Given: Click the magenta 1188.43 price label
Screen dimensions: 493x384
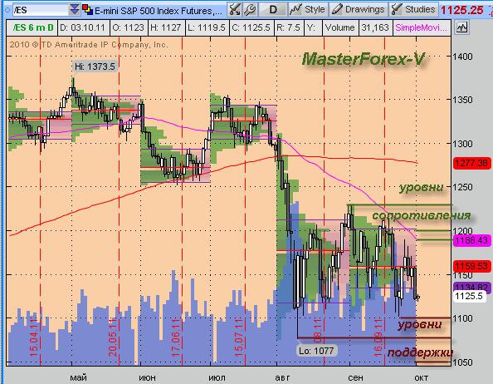Looking at the screenshot, I should tap(471, 240).
